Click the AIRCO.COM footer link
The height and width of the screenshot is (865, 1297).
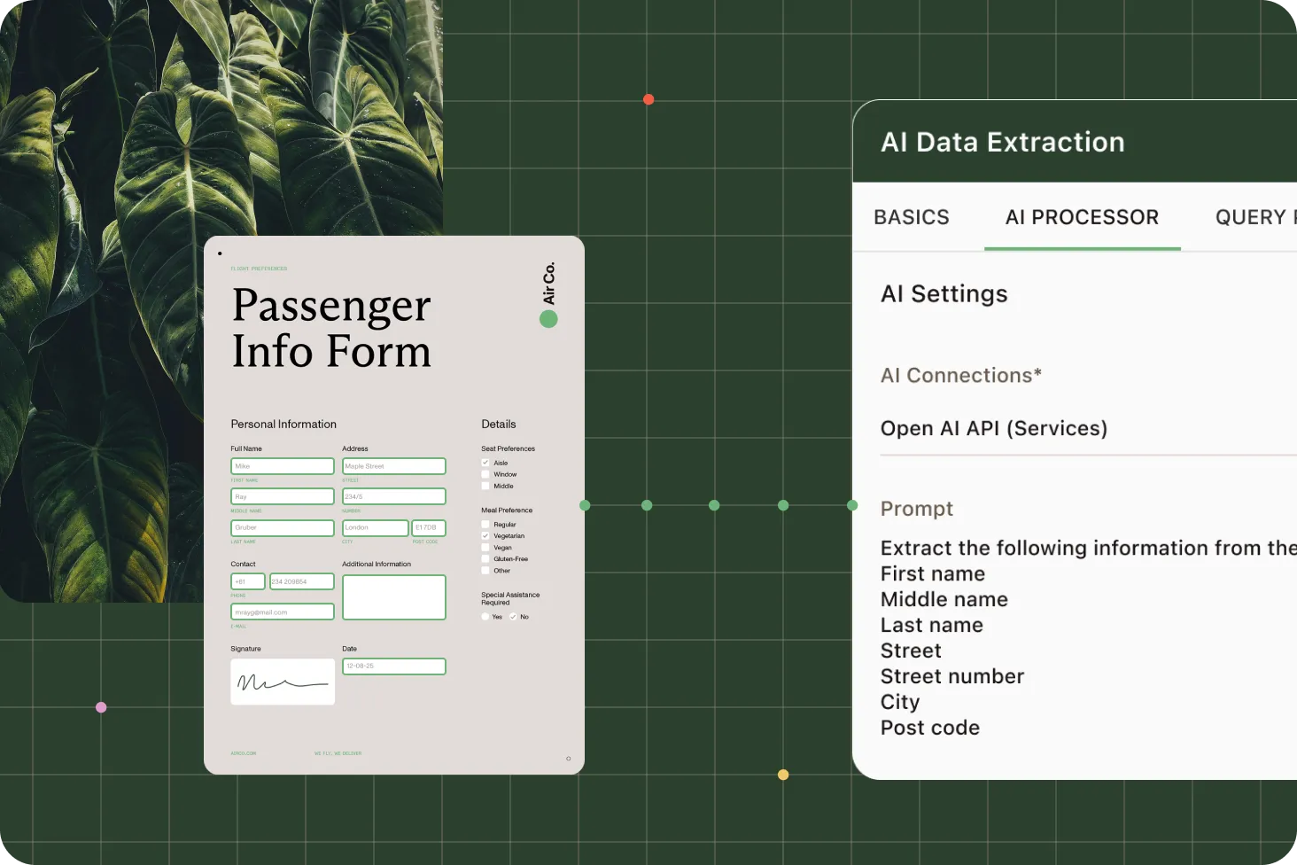244,753
